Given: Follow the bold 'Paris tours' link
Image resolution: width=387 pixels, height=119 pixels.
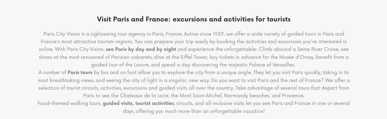Looking at the screenshot, I should [x=80, y=72].
